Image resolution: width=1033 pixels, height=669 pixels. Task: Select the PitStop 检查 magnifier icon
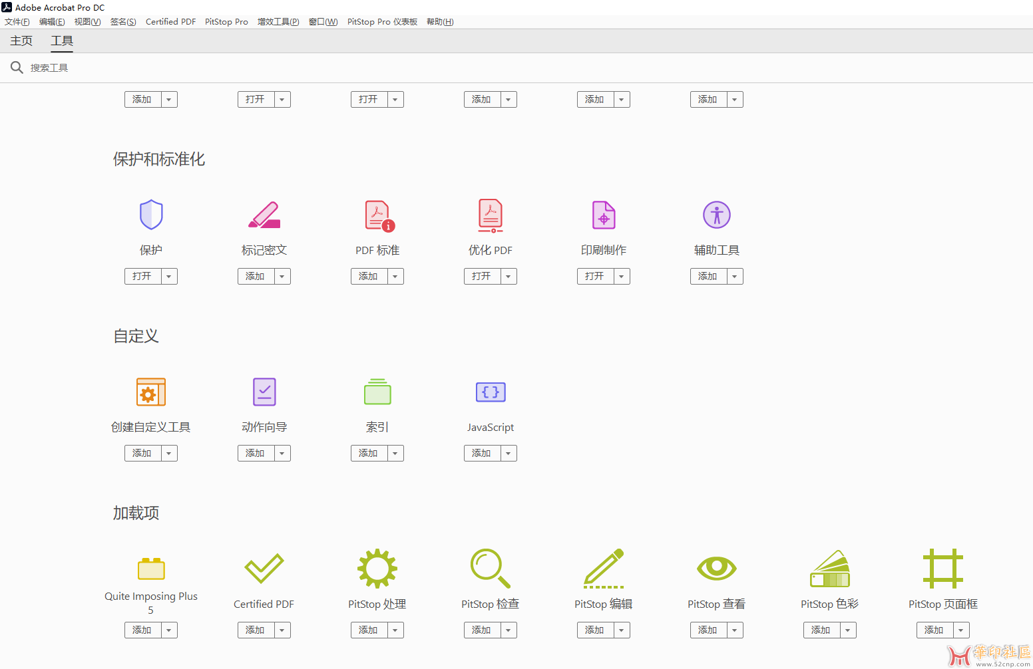click(490, 568)
